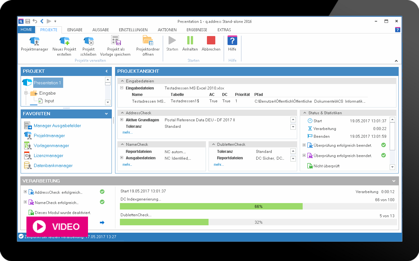419x261 pixels.
Task: Save project as template via Projekt als Vorlage speichern
Action: tap(115, 46)
